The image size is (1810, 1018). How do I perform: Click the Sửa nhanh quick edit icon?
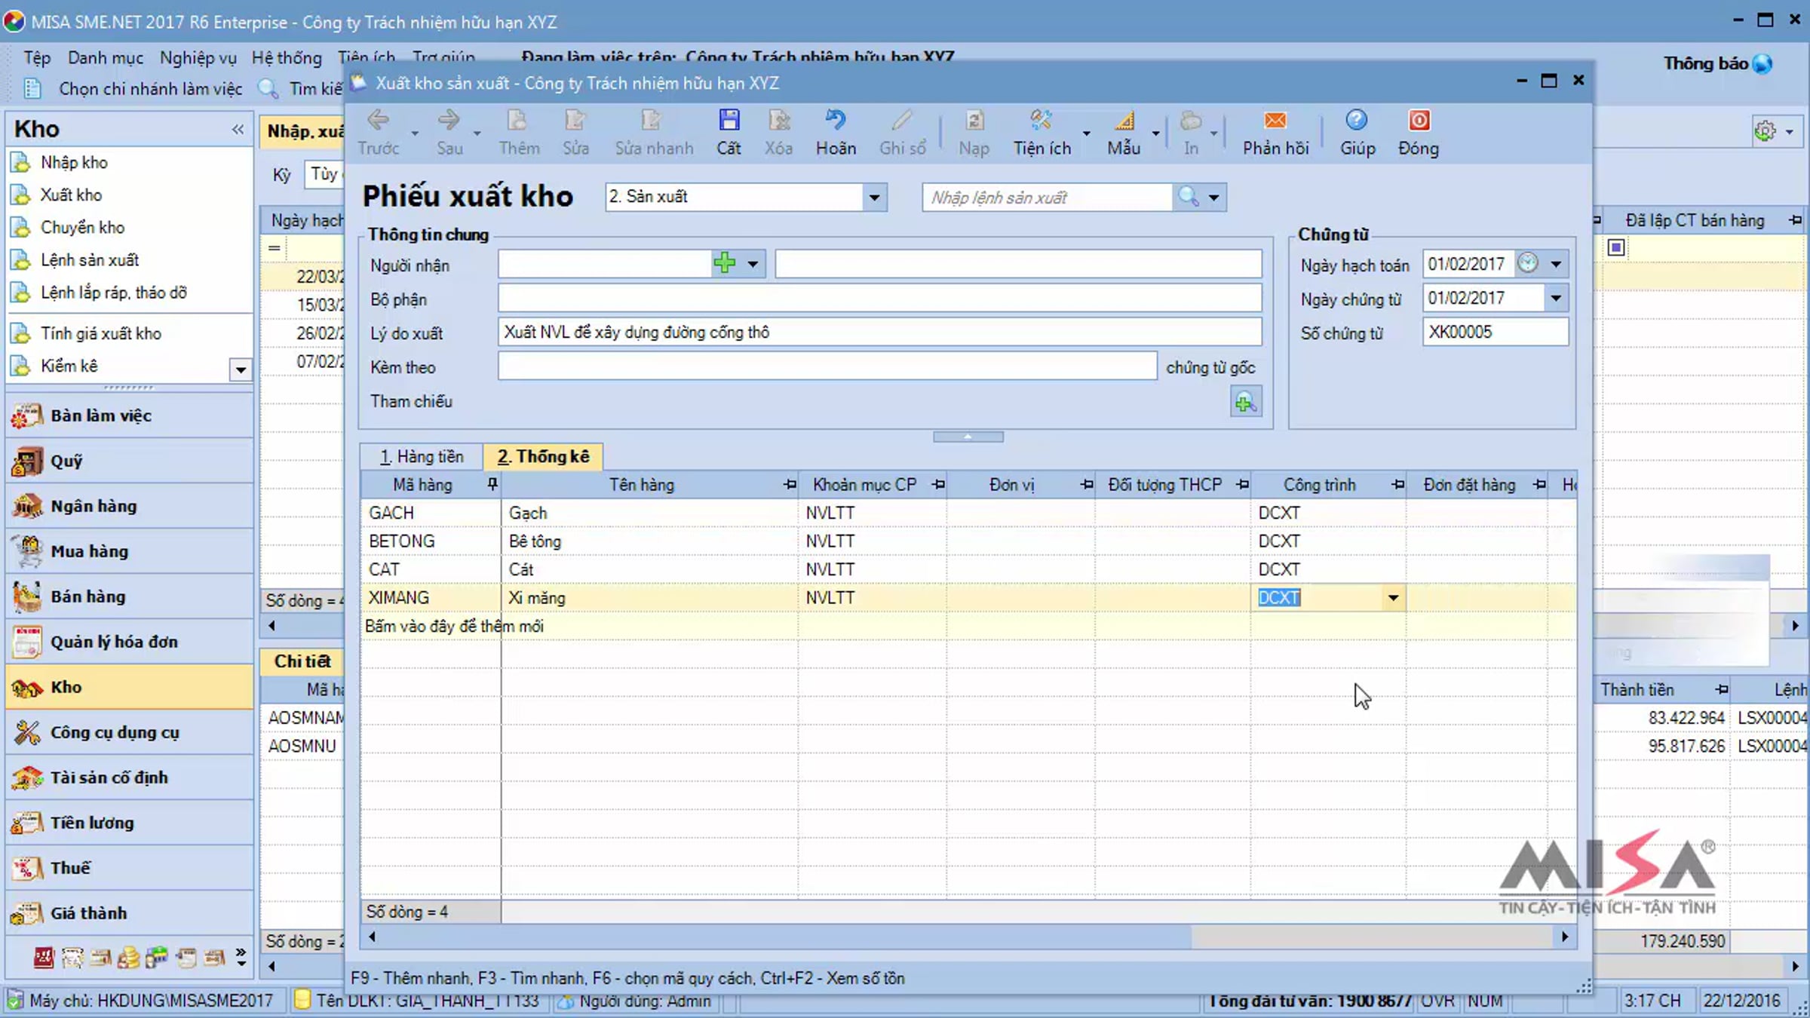click(x=652, y=121)
